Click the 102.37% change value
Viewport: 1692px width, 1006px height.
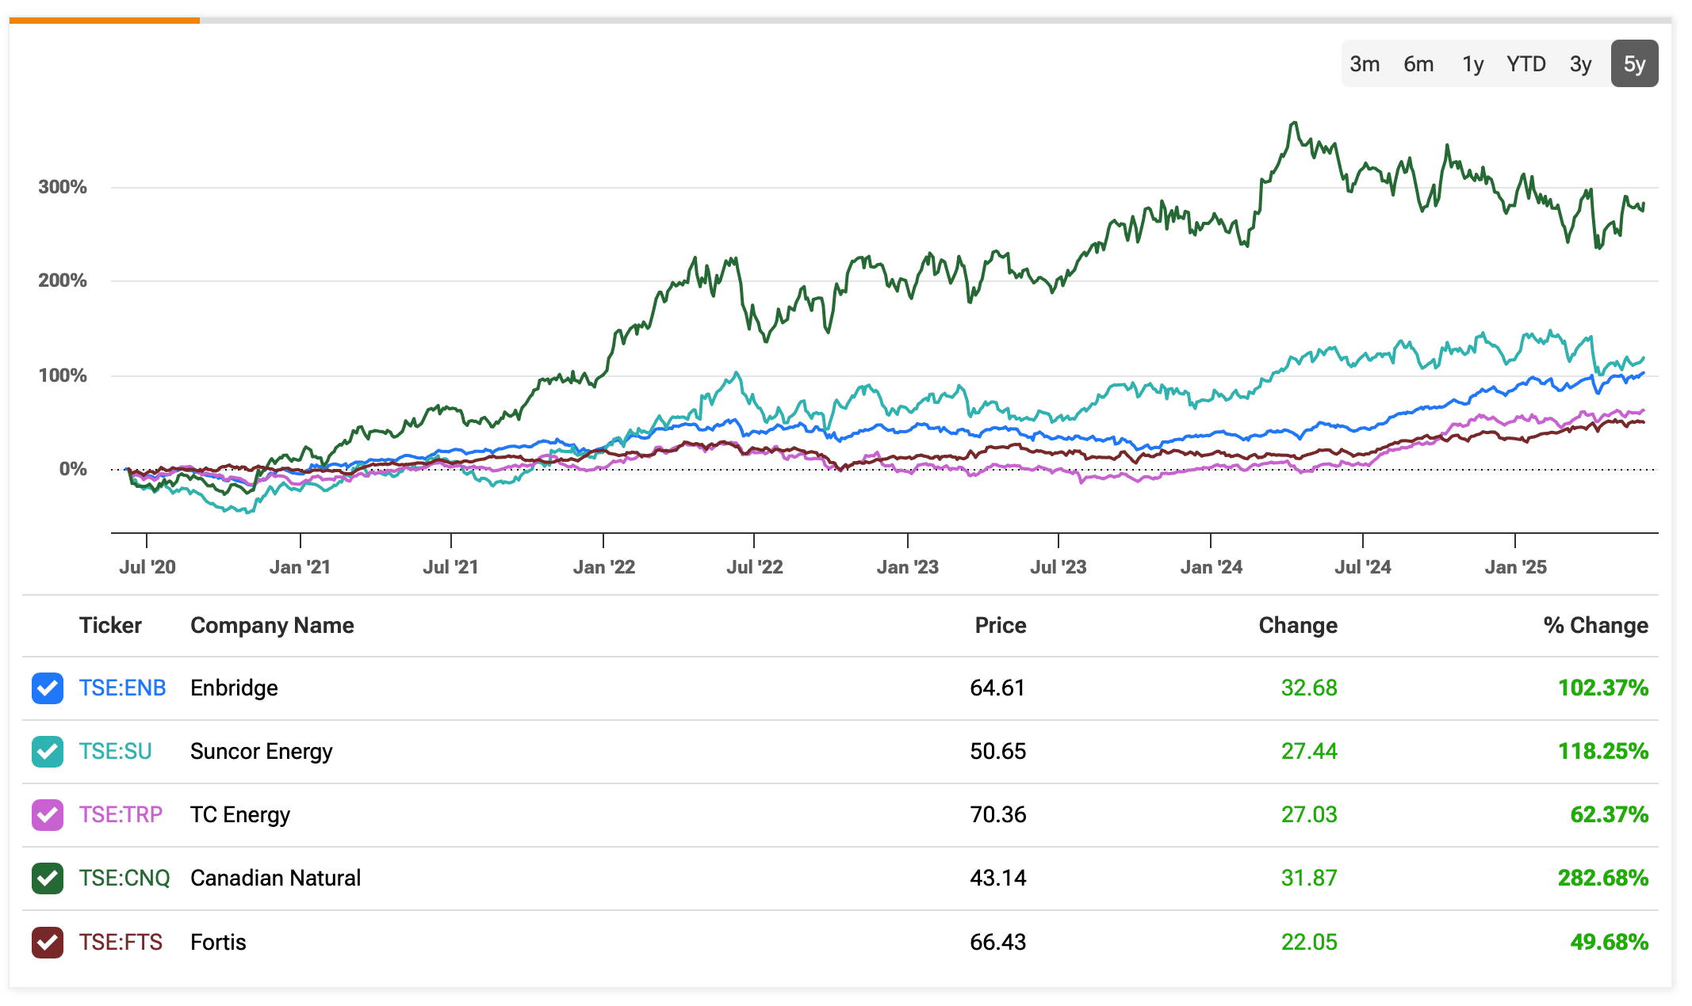pyautogui.click(x=1603, y=688)
